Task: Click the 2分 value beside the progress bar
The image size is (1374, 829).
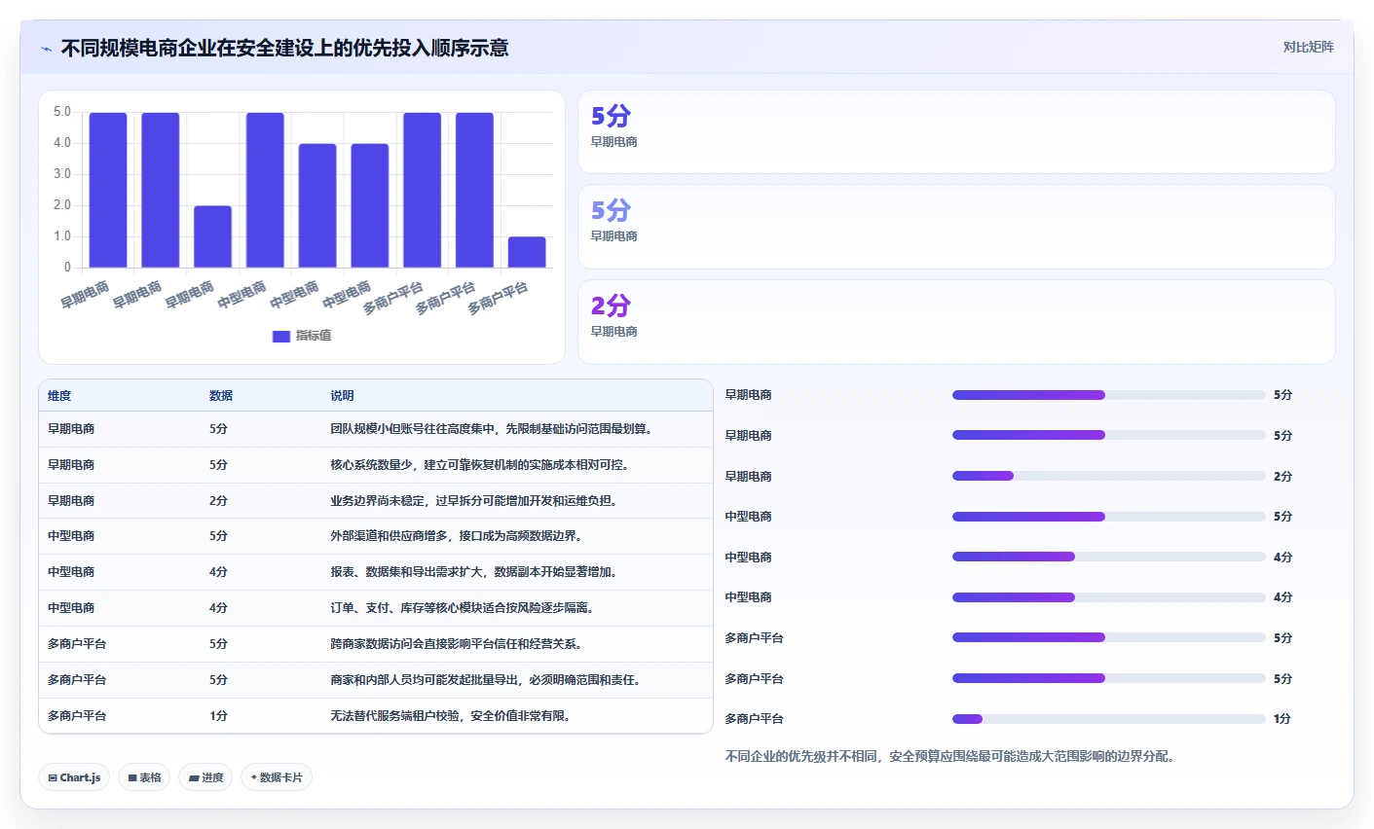Action: tap(1282, 477)
